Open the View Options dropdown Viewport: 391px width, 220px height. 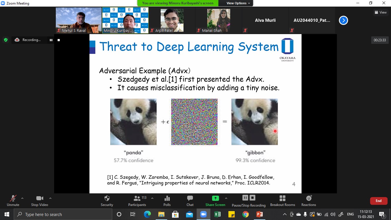[238, 3]
